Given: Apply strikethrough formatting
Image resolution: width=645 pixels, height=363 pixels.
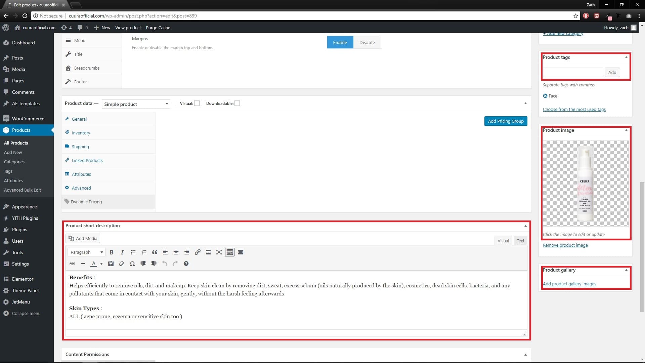Looking at the screenshot, I should [x=72, y=264].
